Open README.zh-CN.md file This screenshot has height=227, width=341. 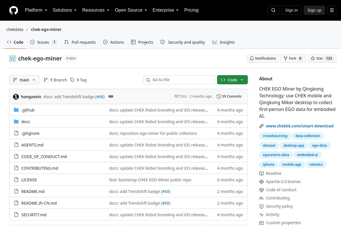point(39,203)
